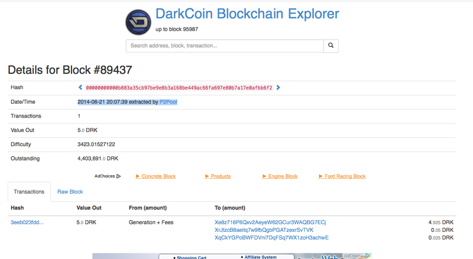Open address XrJtzcB8aeitq7w9fbQgbPGATzexrSvTVK
Viewport: 473px width, 259px height.
click(x=264, y=230)
